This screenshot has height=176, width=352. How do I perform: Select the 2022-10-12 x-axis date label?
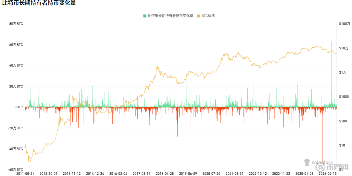(258, 173)
